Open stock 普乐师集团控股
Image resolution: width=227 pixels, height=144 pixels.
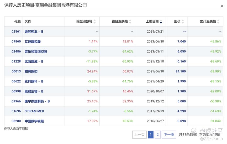pos(36,52)
